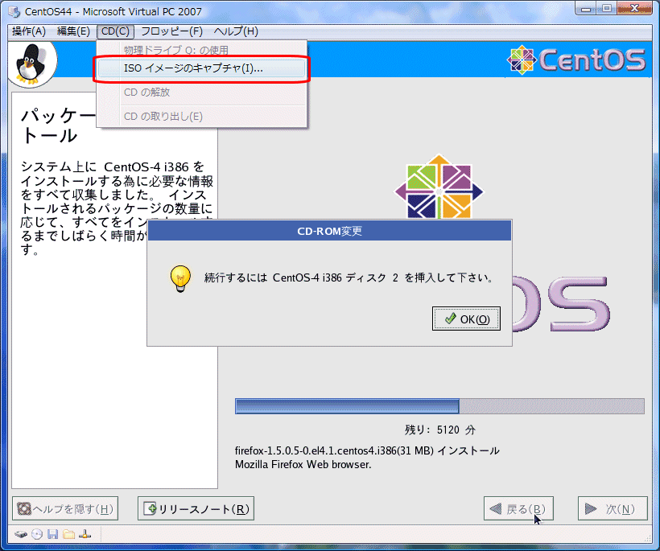This screenshot has height=551, width=660.
Task: Click the firefox-1.5.0.5 package install text
Action: coord(367,451)
